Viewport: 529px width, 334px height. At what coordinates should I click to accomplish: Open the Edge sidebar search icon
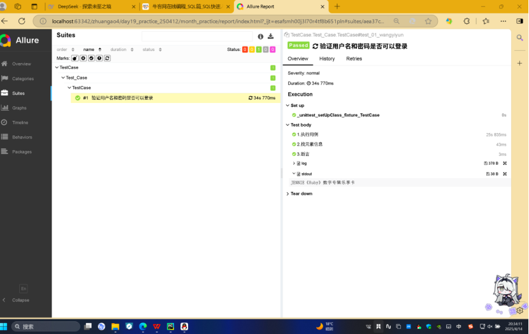(x=519, y=38)
